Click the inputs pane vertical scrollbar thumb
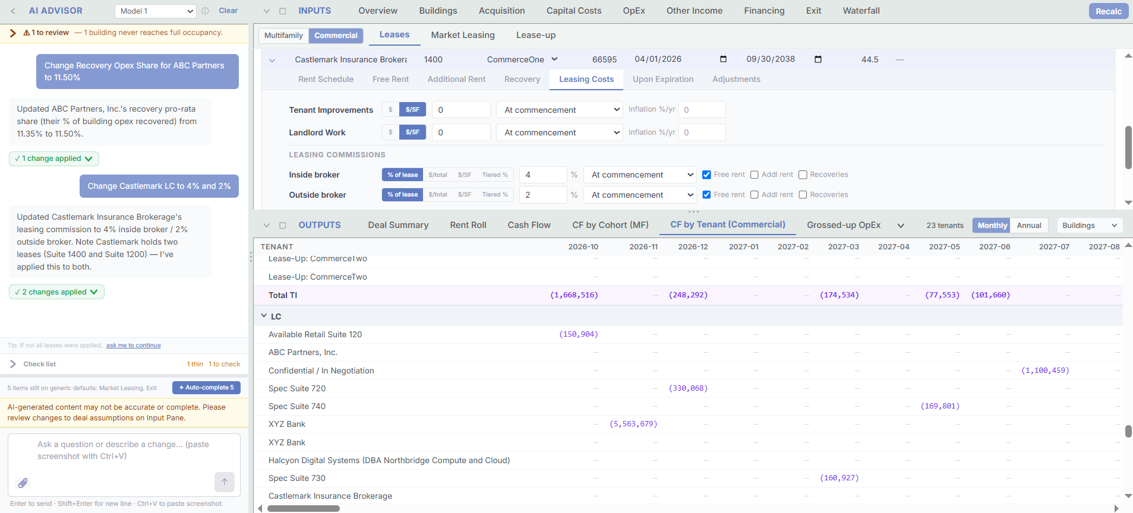The height and width of the screenshot is (513, 1133). point(1128,147)
